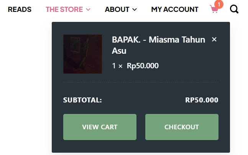Click the cart item count badge
The height and width of the screenshot is (155, 248).
[219, 5]
